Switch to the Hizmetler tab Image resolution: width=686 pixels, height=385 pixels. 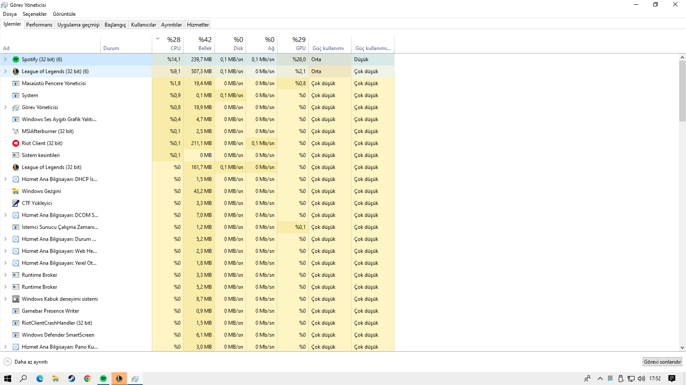(x=198, y=25)
